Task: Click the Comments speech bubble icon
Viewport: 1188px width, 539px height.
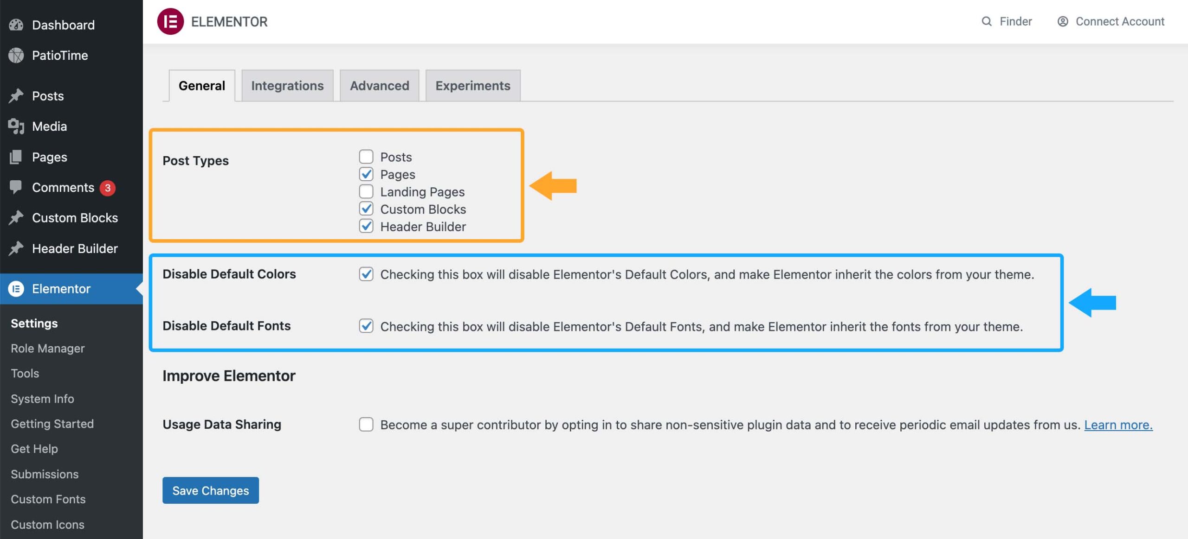Action: pyautogui.click(x=15, y=187)
